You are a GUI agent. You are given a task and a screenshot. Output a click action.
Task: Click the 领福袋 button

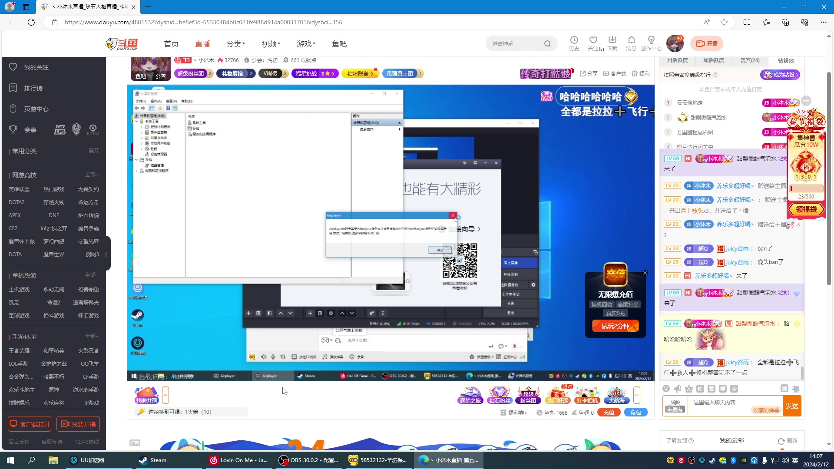click(806, 209)
